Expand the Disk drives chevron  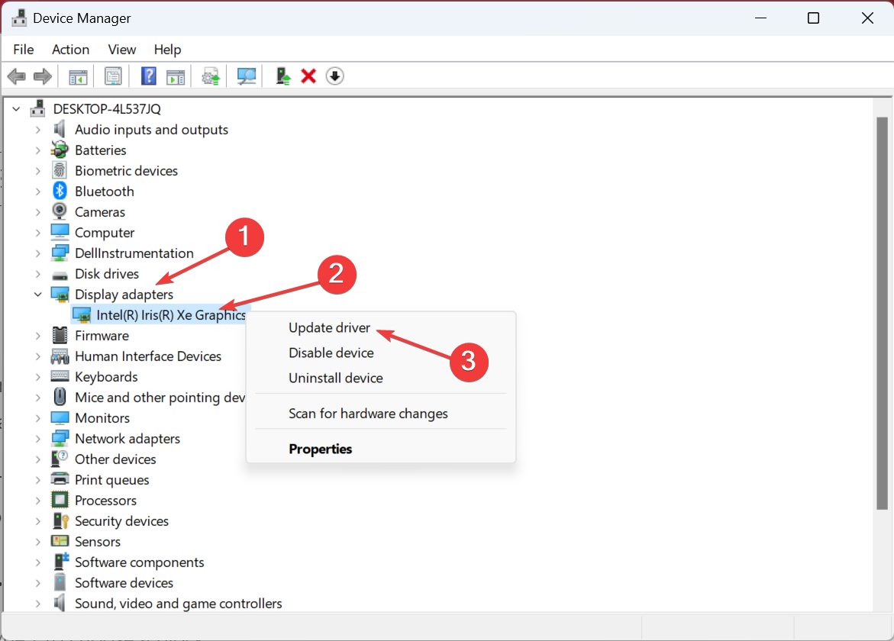click(x=37, y=274)
